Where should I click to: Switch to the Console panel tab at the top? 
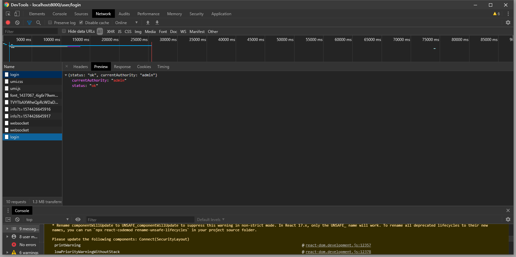pos(60,14)
